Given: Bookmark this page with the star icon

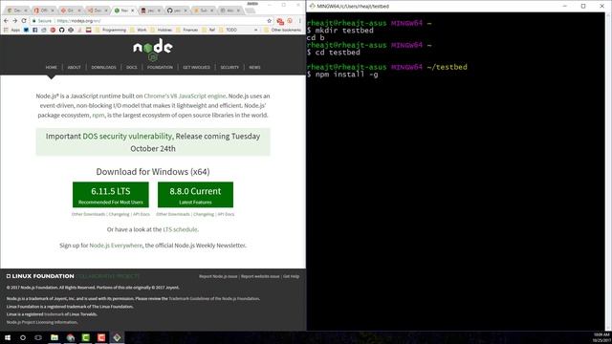Looking at the screenshot, I should tap(270, 21).
